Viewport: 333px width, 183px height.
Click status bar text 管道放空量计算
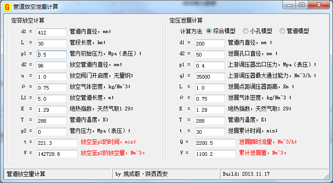(x=26, y=174)
